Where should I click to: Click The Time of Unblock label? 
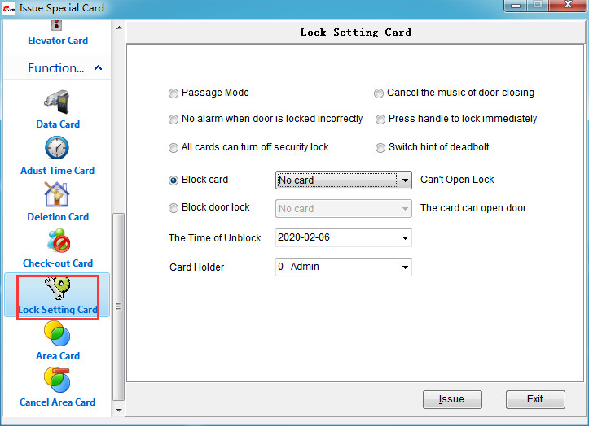[x=214, y=238]
